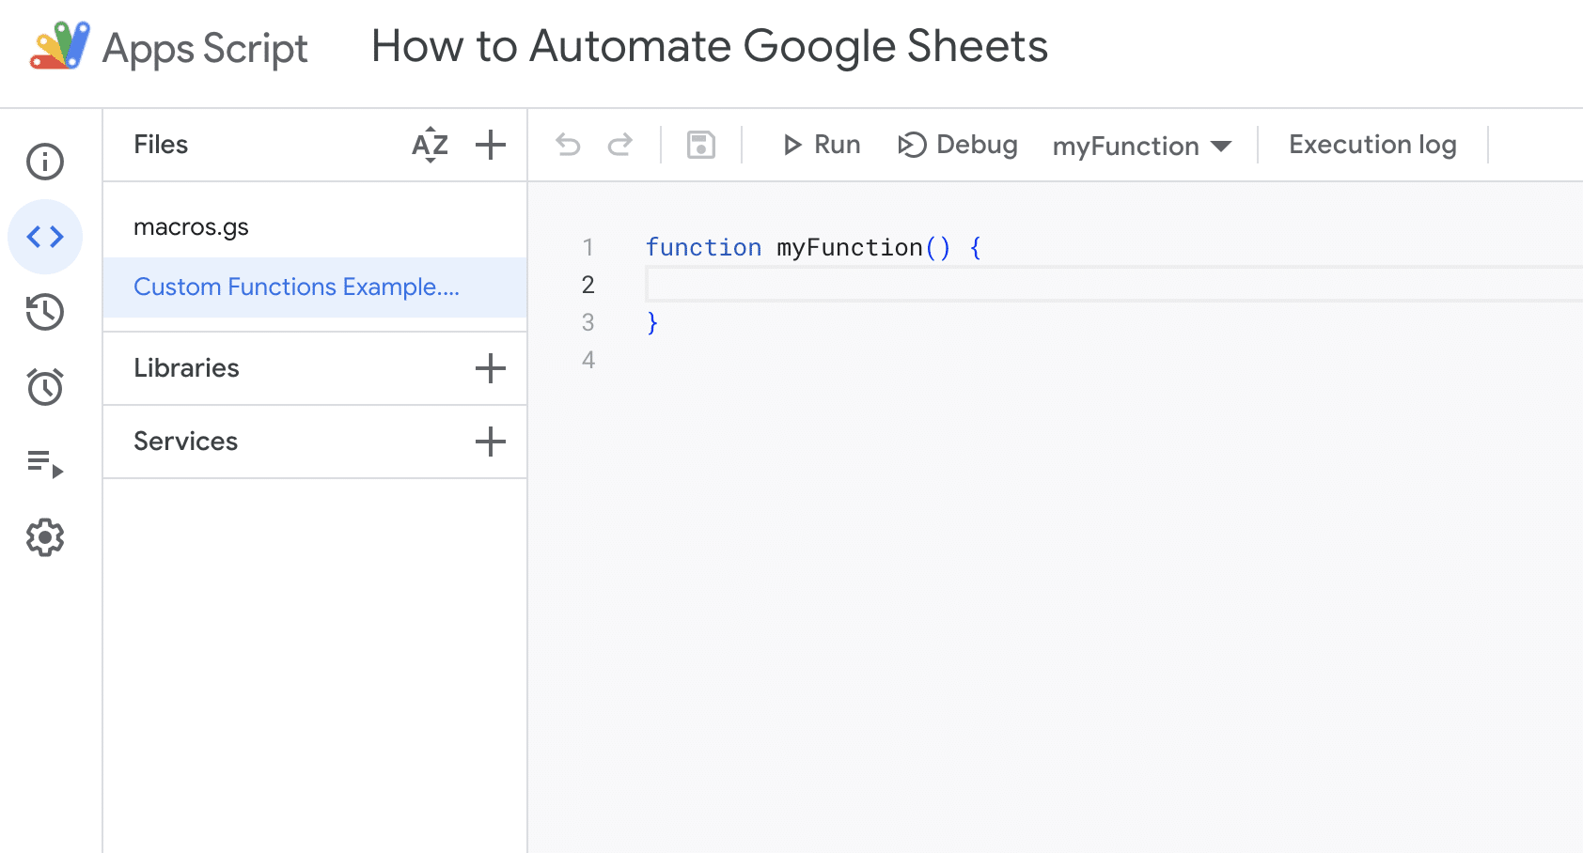Open Project History clock-arrow icon
The height and width of the screenshot is (853, 1583).
click(x=45, y=312)
